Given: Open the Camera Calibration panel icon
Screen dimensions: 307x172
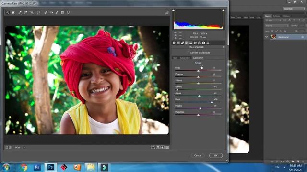Looking at the screenshot, I should coord(203,43).
